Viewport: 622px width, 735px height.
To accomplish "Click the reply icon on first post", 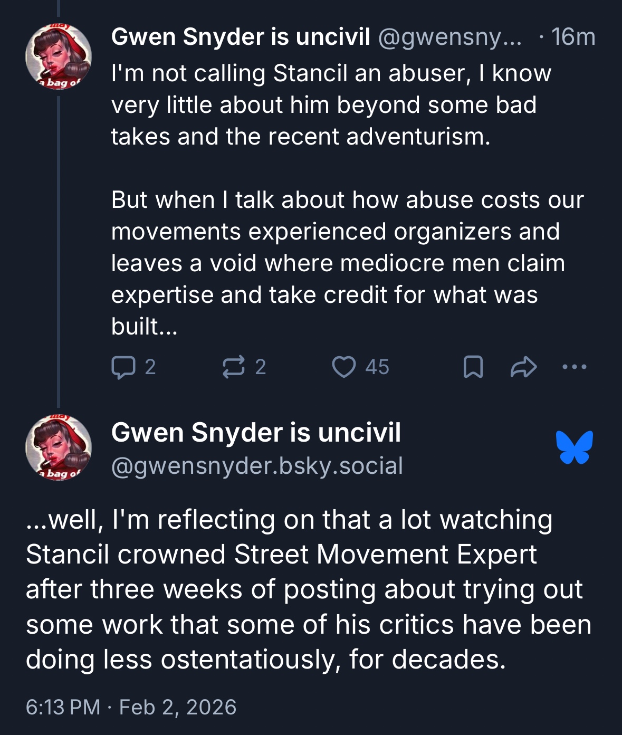I will [123, 367].
